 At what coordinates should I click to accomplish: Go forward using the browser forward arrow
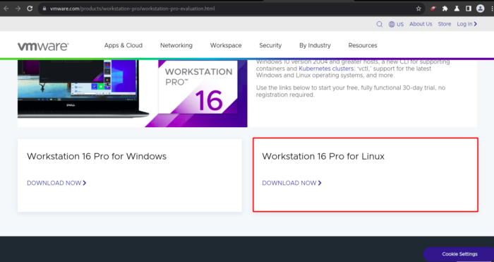(x=18, y=8)
